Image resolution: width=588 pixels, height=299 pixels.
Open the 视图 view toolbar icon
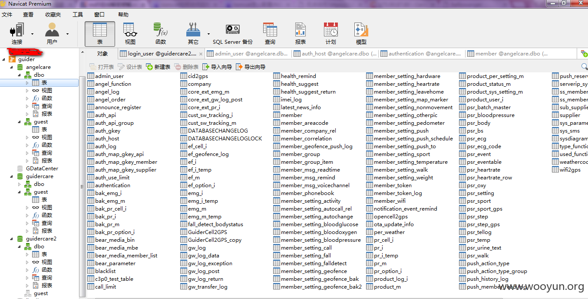(130, 34)
